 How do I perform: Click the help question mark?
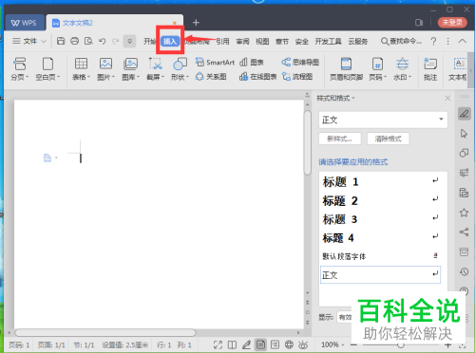pos(433,41)
